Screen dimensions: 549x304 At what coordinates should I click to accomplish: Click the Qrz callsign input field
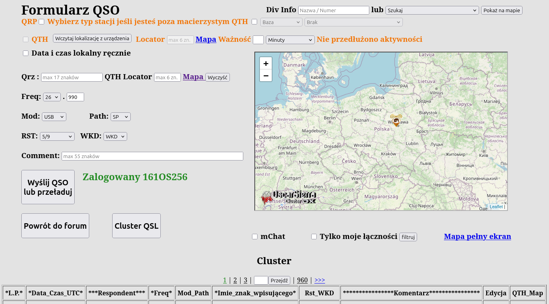(x=72, y=77)
